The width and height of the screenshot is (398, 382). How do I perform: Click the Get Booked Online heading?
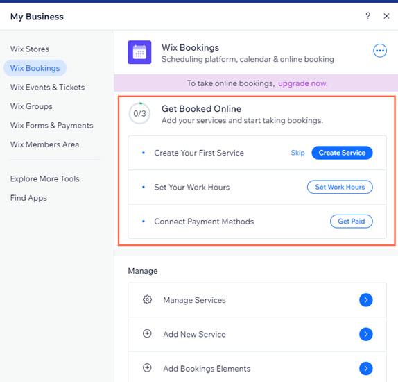tap(201, 109)
